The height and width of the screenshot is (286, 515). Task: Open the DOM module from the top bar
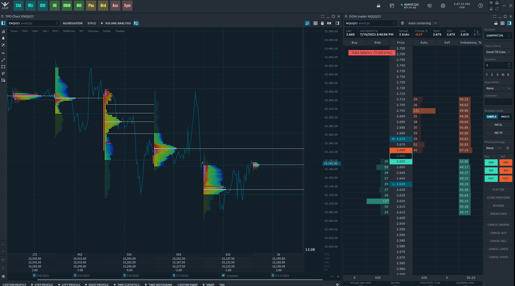(67, 5)
